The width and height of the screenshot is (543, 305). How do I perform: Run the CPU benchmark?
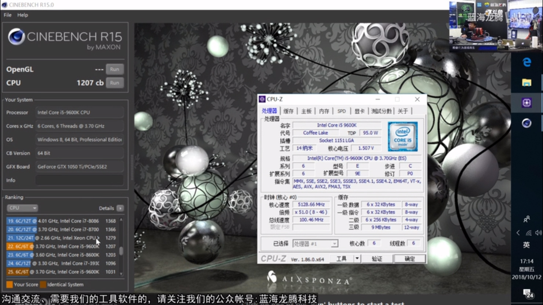114,83
